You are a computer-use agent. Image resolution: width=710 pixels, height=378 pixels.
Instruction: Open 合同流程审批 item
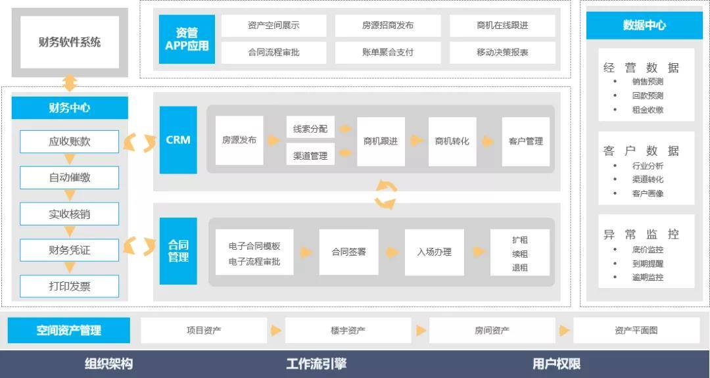point(273,53)
